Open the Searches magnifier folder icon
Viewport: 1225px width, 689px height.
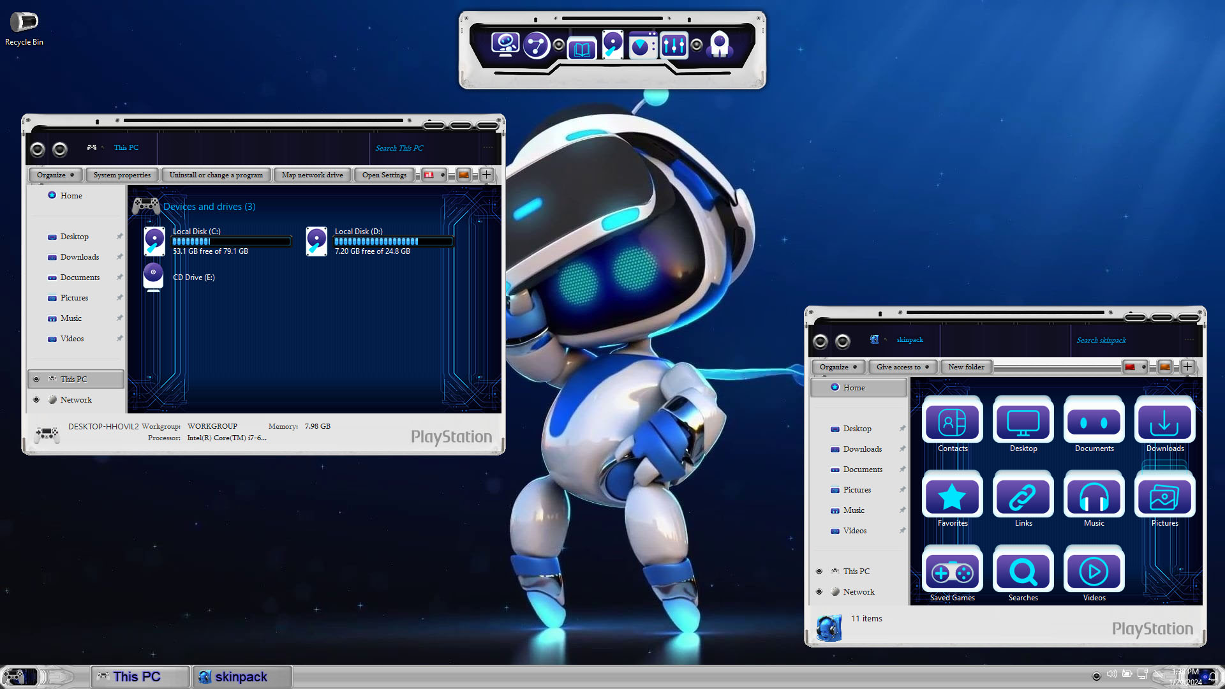point(1023,571)
